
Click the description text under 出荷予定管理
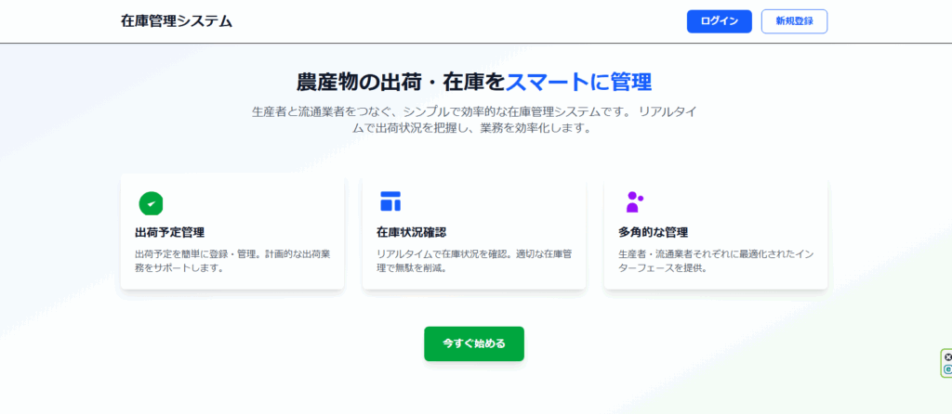click(x=232, y=261)
